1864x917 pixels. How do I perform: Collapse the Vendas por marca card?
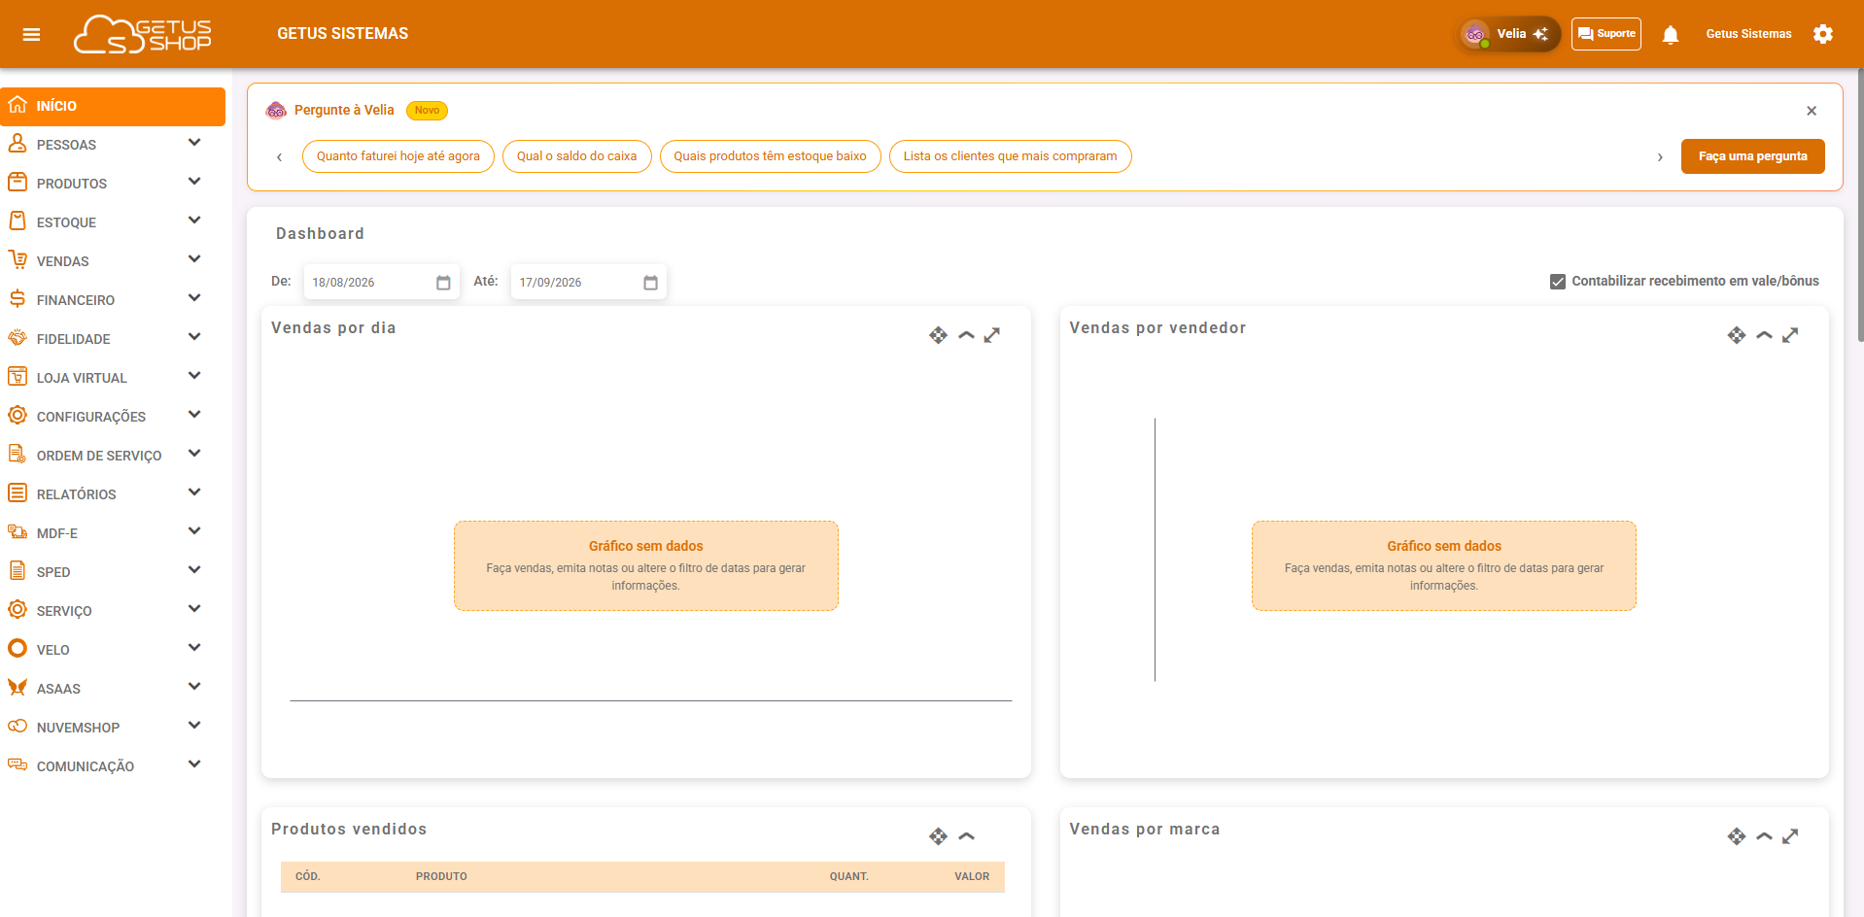1765,836
